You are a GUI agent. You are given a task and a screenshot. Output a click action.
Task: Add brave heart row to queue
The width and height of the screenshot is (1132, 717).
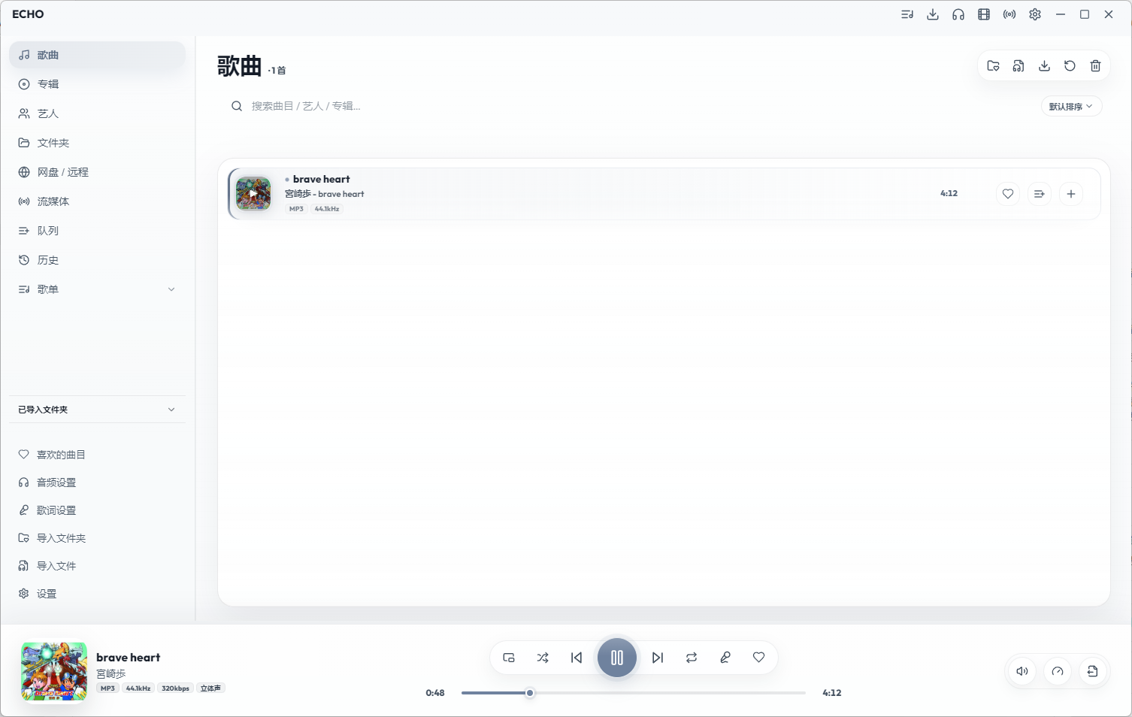(1040, 194)
